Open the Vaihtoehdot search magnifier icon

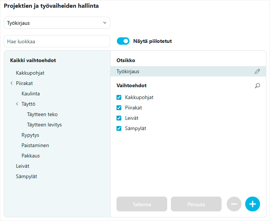(257, 85)
